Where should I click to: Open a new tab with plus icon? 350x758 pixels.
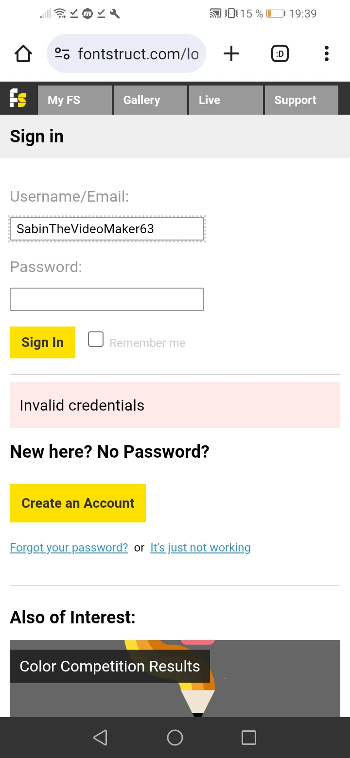coord(231,53)
